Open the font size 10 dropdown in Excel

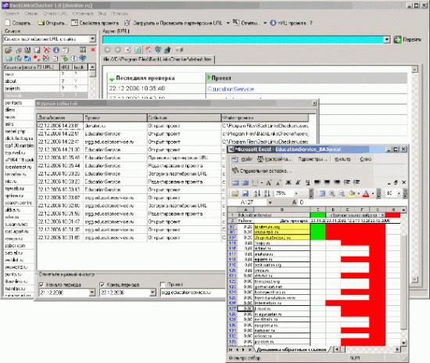(399, 193)
